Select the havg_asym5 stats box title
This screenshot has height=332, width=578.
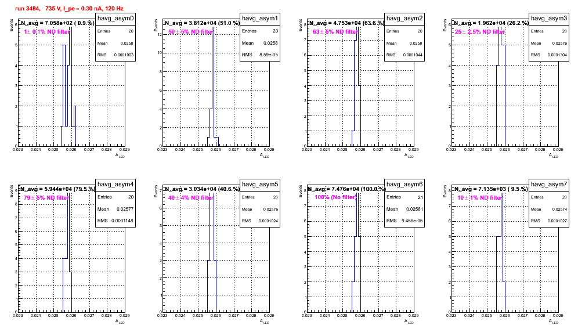pos(260,185)
